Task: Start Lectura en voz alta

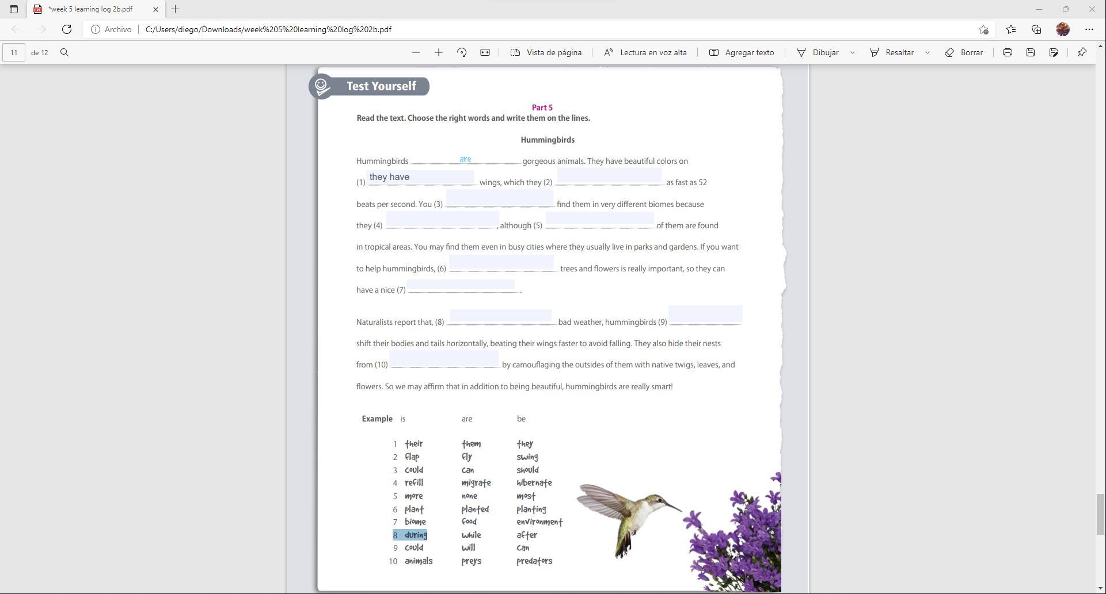Action: [x=645, y=52]
